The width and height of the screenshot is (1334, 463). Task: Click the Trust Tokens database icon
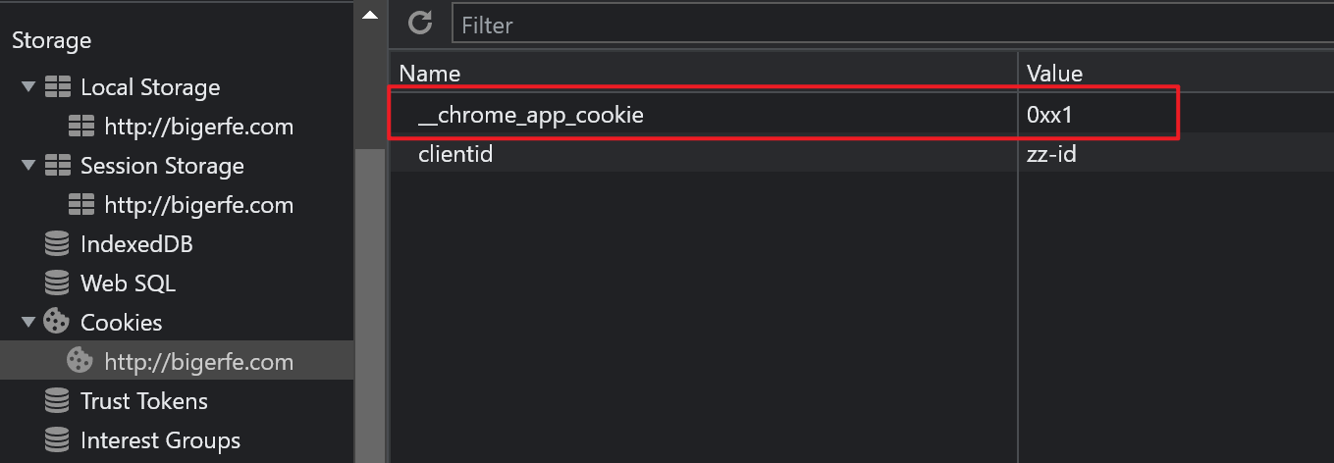tap(58, 401)
